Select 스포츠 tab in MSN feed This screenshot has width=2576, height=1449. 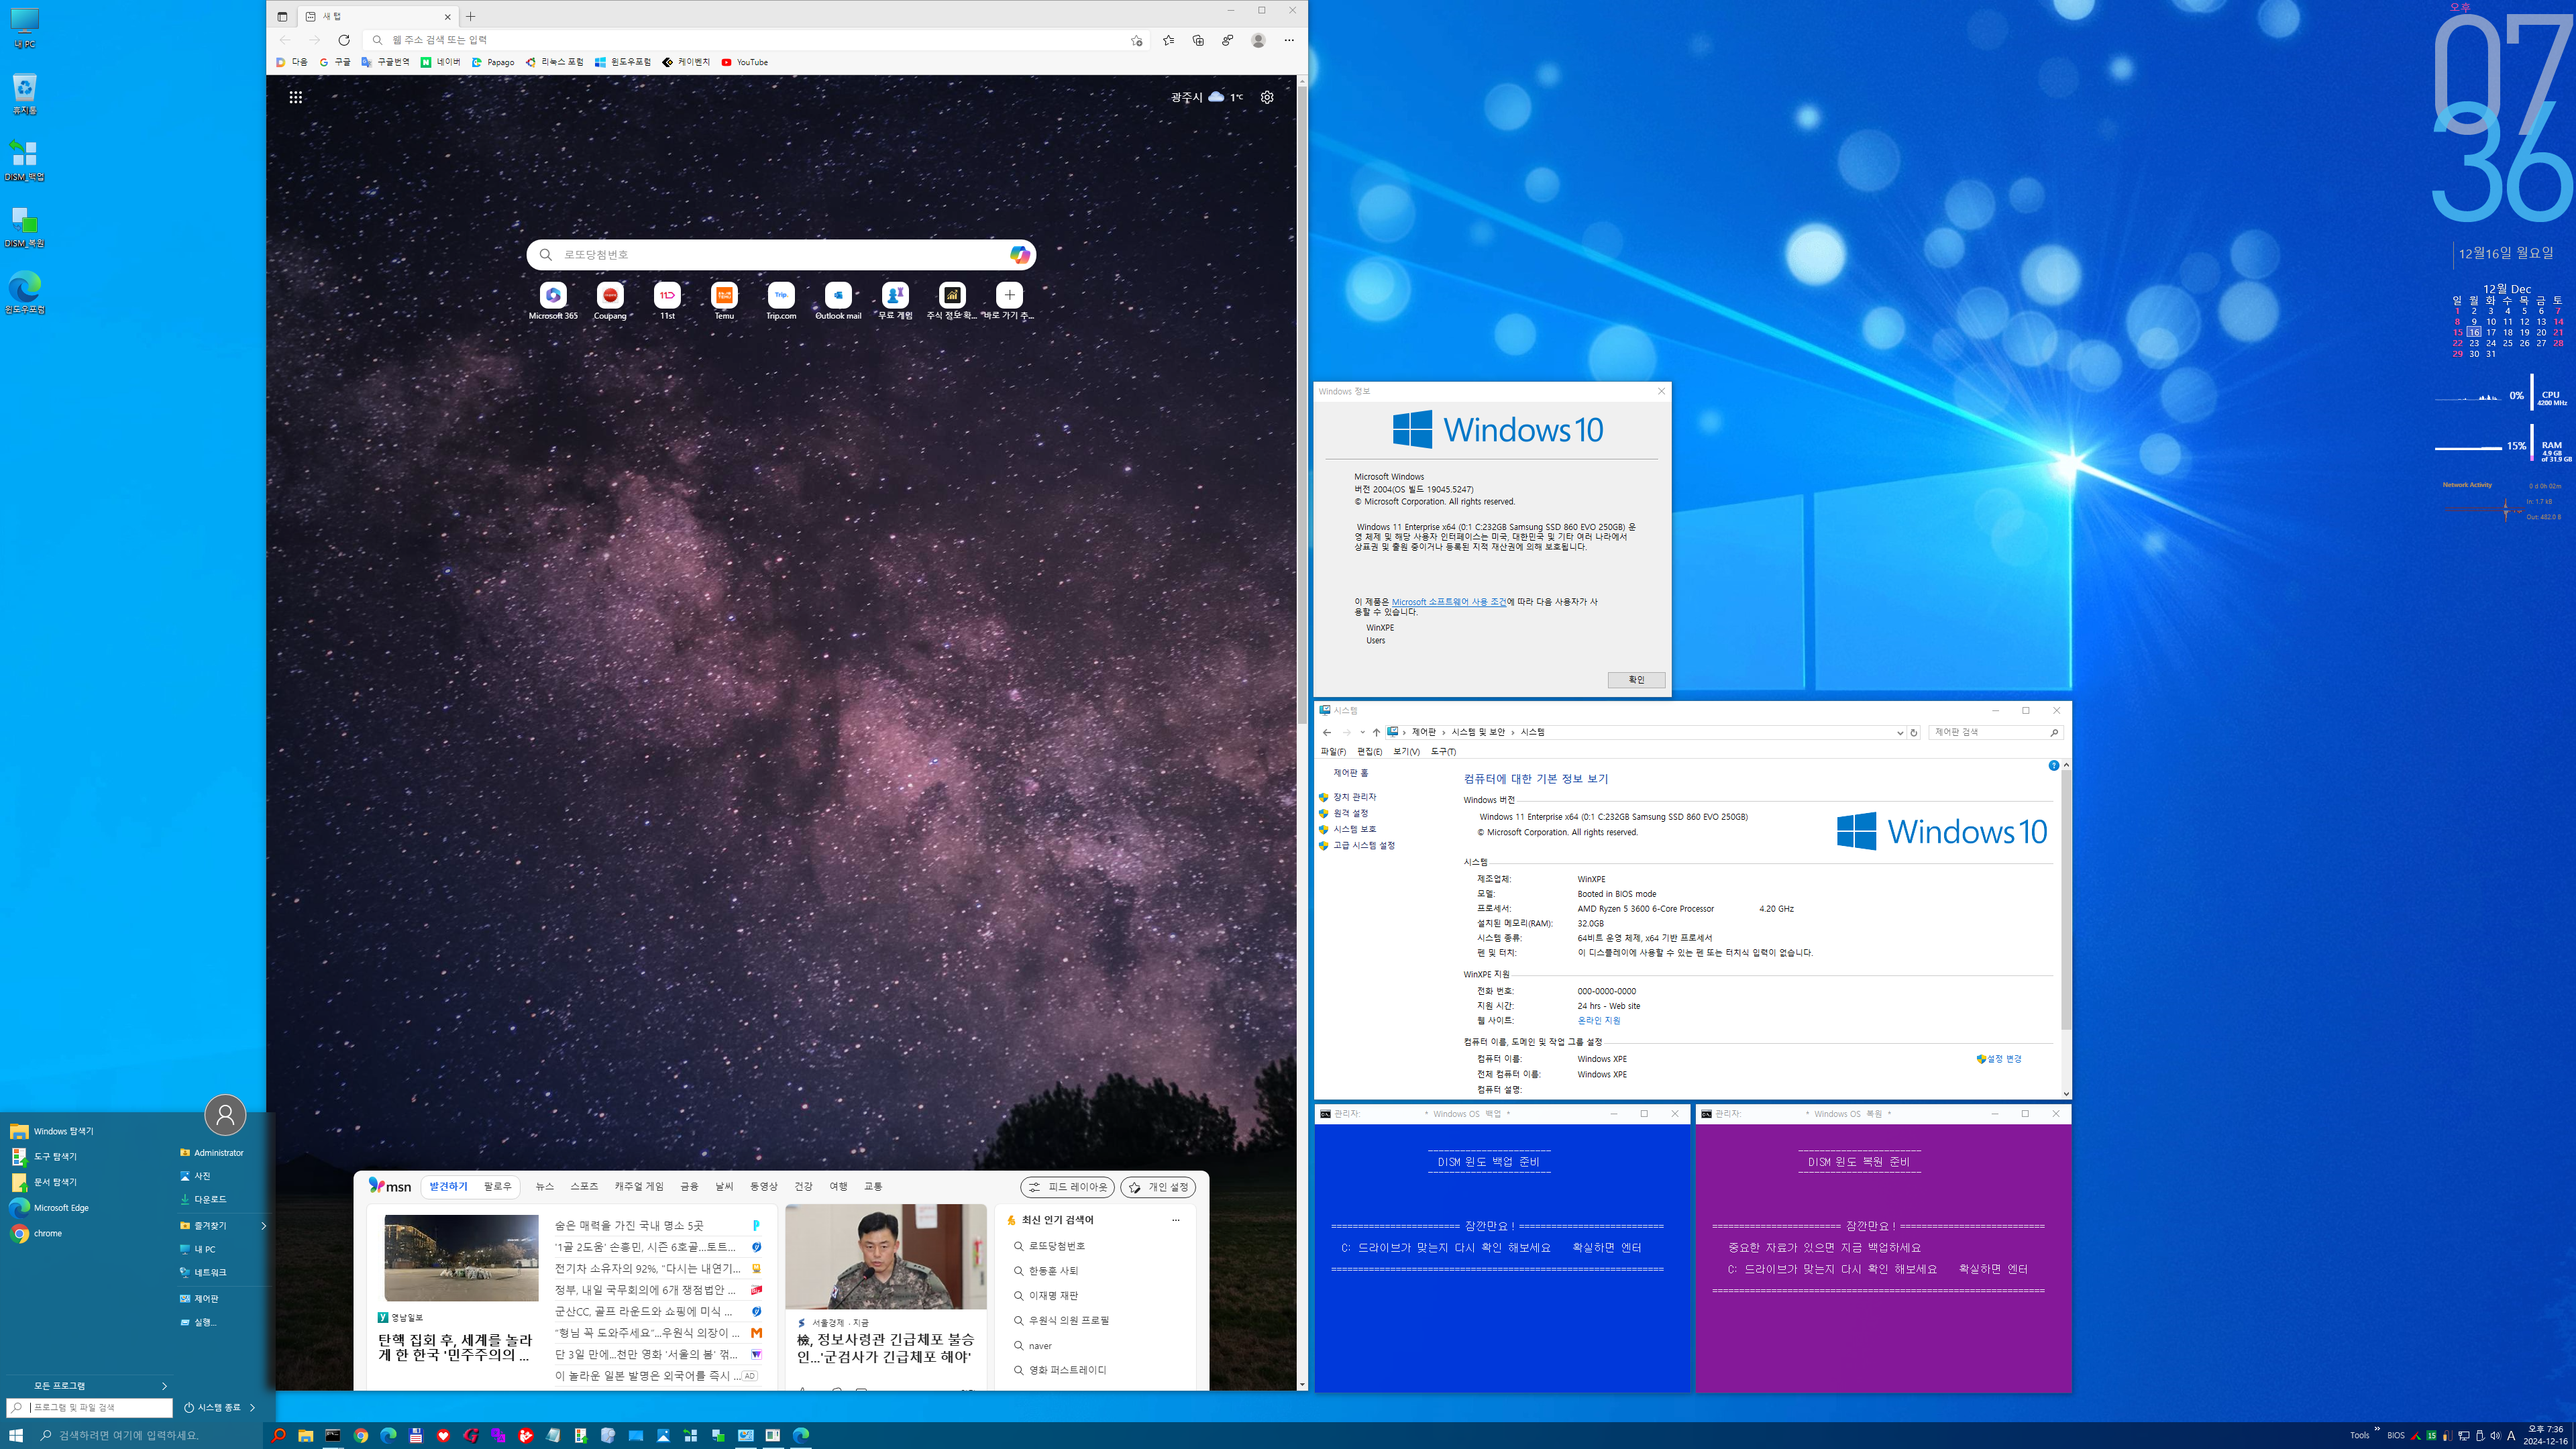pyautogui.click(x=584, y=1186)
